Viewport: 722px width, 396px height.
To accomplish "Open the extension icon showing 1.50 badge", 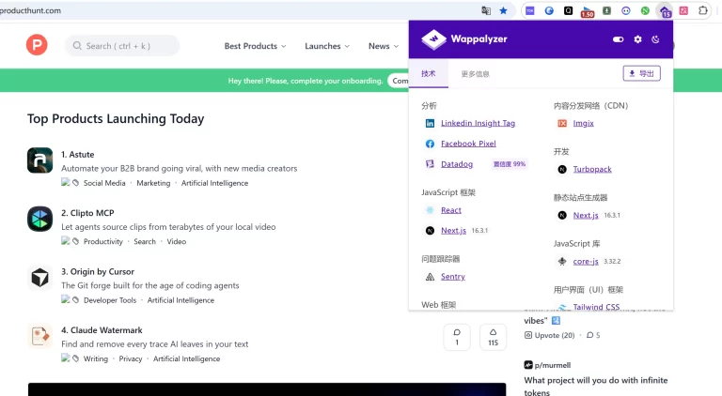I will pyautogui.click(x=587, y=11).
